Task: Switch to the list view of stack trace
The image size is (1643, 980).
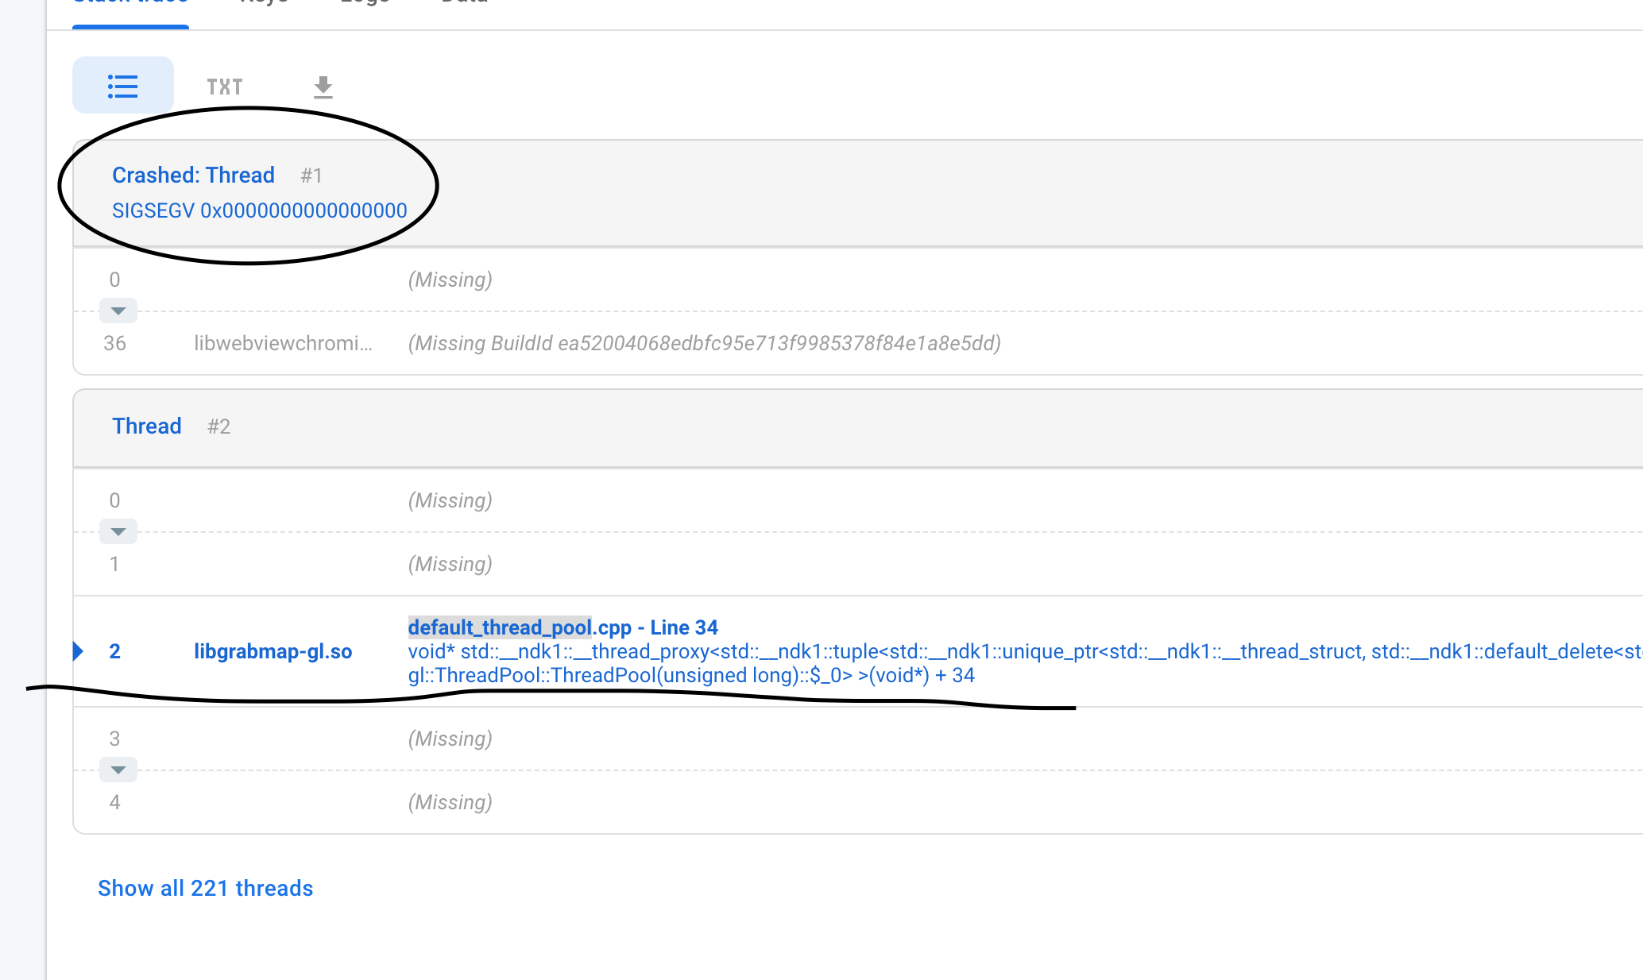Action: 123,85
